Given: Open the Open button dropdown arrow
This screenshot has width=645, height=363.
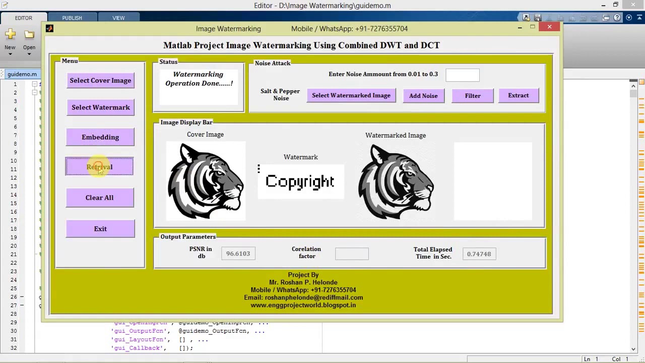Looking at the screenshot, I should pos(29,54).
